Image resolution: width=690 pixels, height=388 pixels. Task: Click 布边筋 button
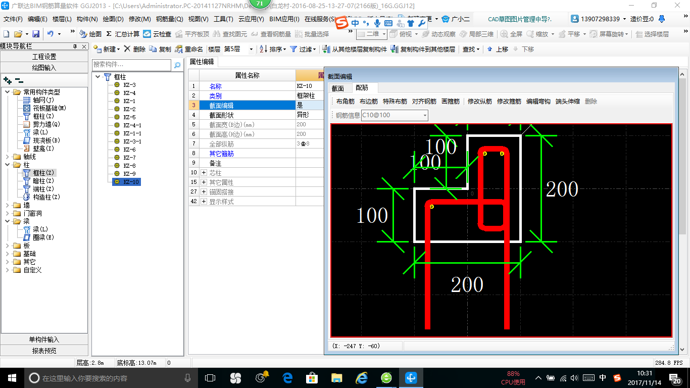point(369,101)
